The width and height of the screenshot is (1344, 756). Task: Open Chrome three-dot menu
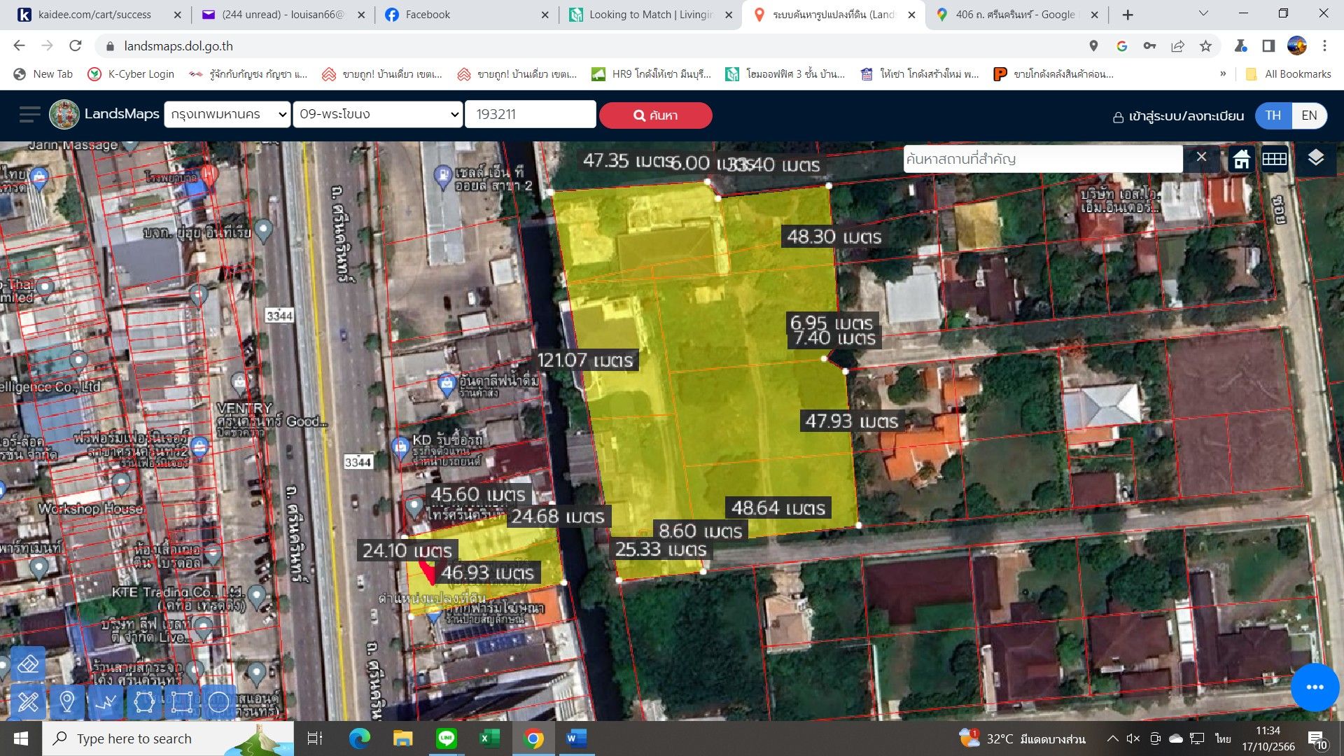(x=1324, y=46)
